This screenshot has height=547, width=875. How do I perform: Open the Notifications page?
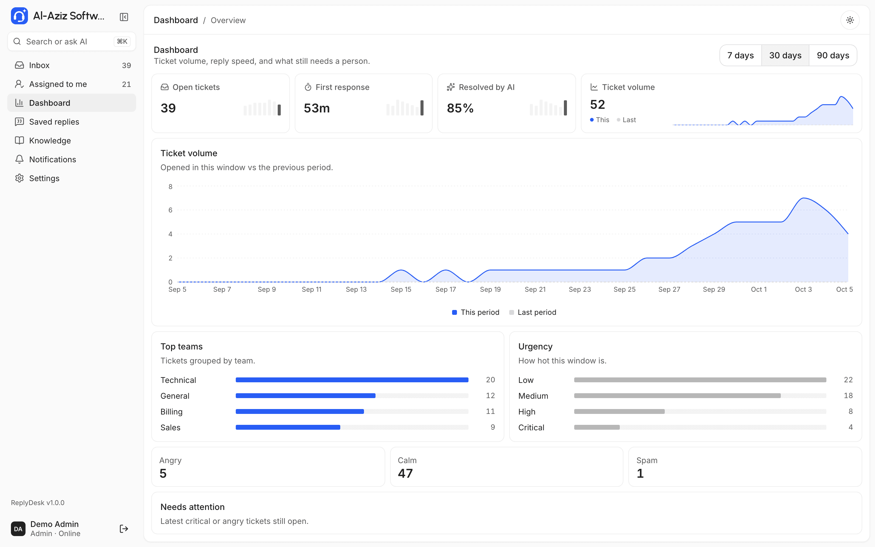pos(72,159)
